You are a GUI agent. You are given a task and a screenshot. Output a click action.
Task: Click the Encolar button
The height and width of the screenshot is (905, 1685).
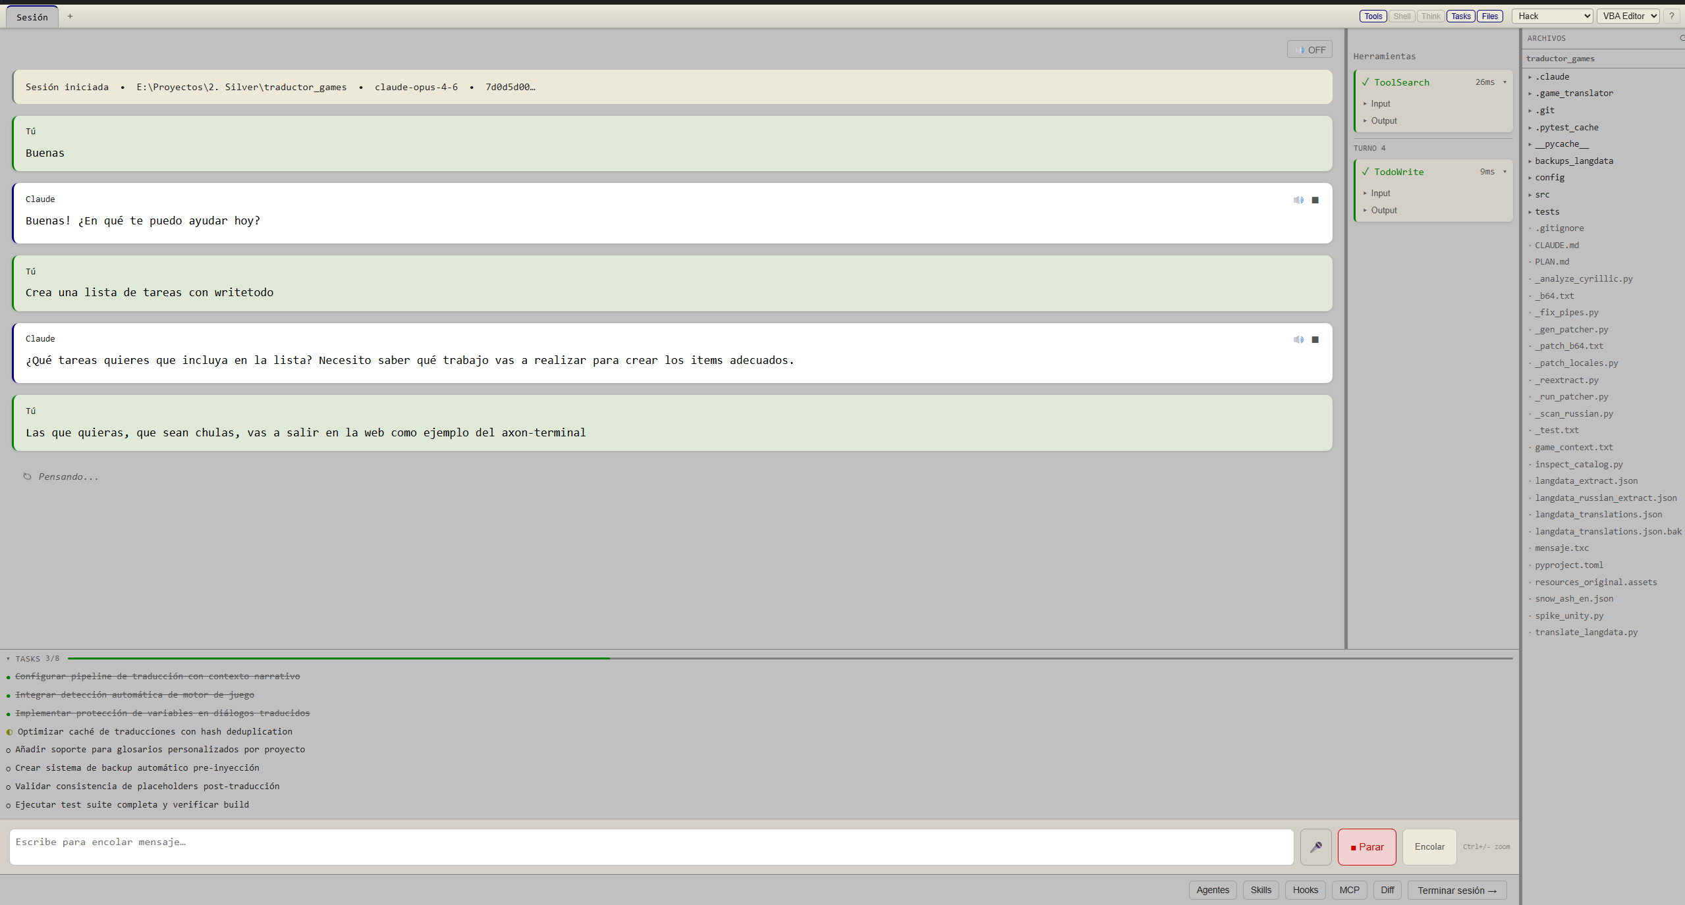1428,846
